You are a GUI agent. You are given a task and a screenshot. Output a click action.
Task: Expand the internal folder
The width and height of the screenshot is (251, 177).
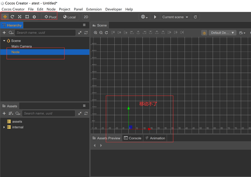point(4,127)
